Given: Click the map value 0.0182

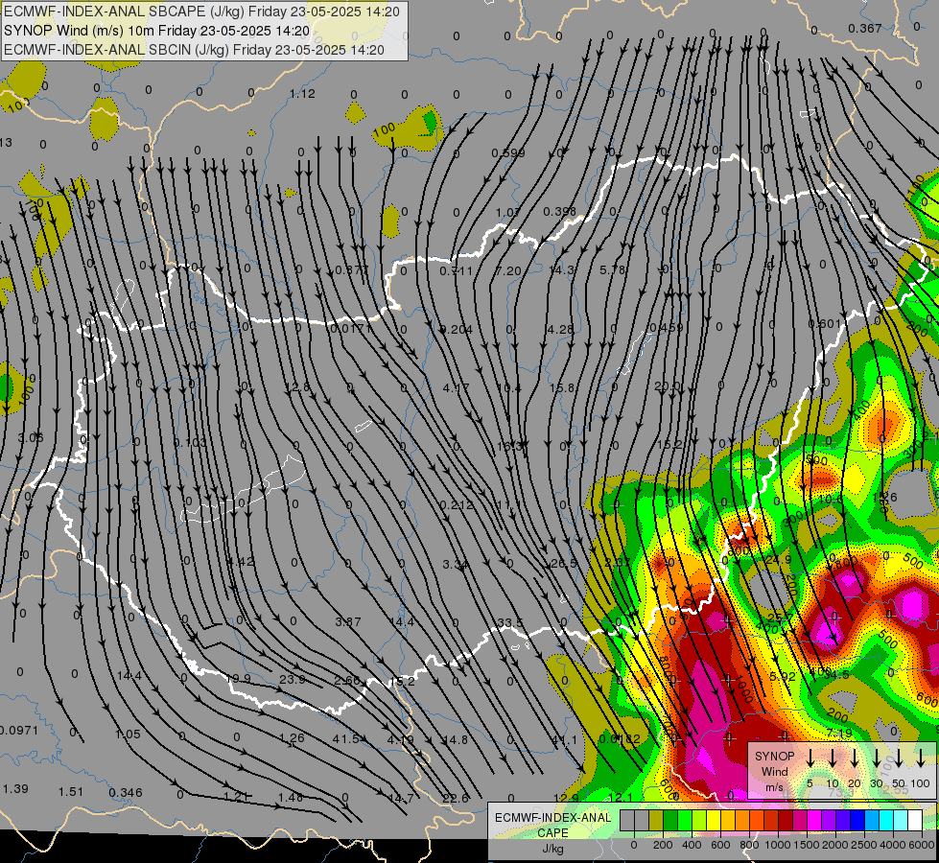Looking at the screenshot, I should pos(620,739).
